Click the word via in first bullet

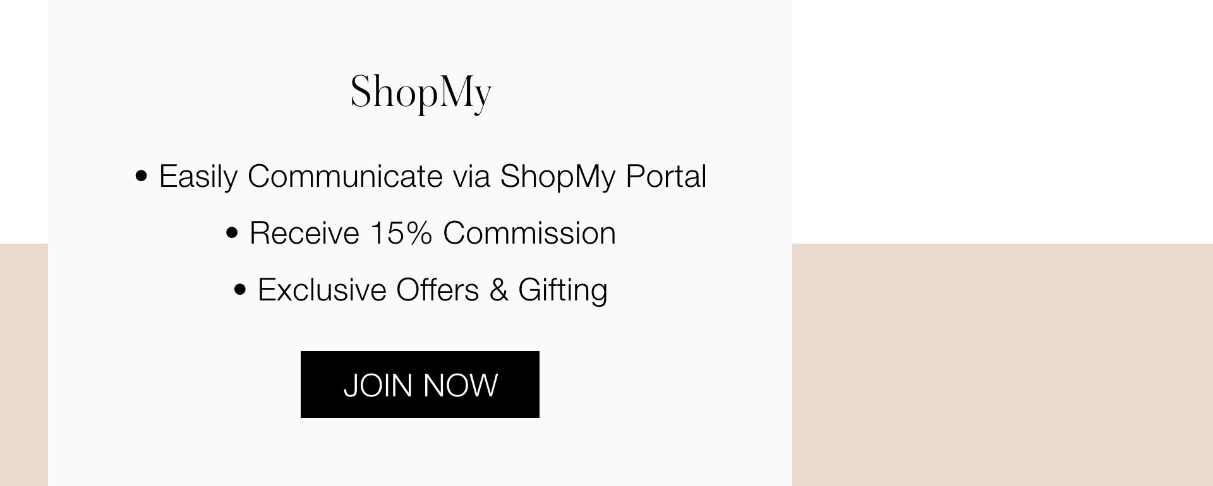(x=471, y=176)
